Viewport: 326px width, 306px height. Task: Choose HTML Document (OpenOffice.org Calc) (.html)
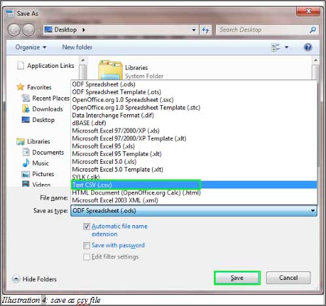[194, 192]
